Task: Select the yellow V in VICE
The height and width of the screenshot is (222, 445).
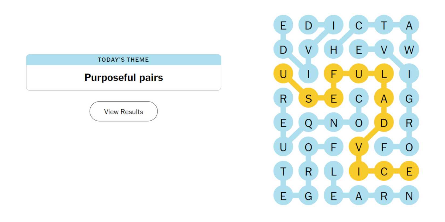Action: tap(359, 147)
